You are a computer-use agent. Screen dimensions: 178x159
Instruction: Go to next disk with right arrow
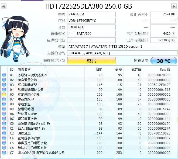[x=174, y=6]
